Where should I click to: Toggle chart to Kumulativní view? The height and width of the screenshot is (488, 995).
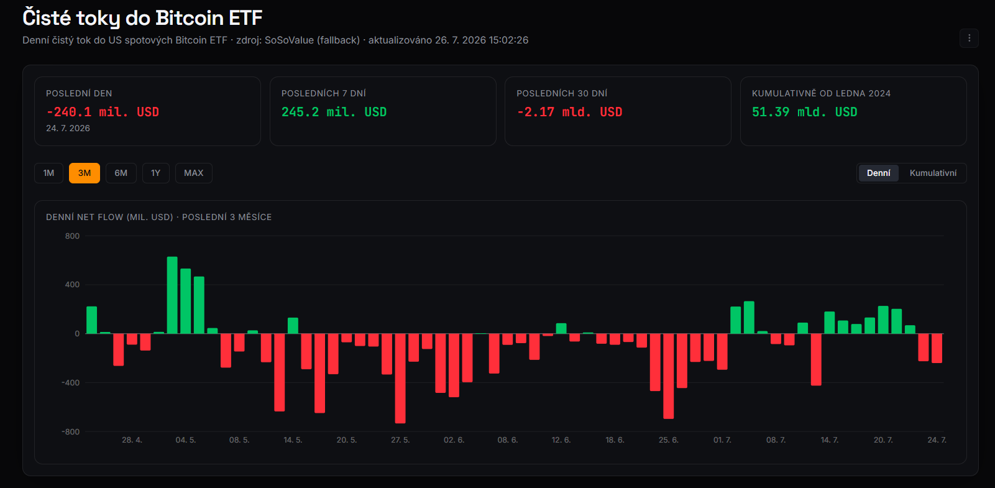pos(933,173)
